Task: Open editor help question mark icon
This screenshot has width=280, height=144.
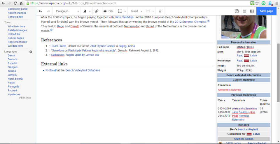Action: (237, 11)
